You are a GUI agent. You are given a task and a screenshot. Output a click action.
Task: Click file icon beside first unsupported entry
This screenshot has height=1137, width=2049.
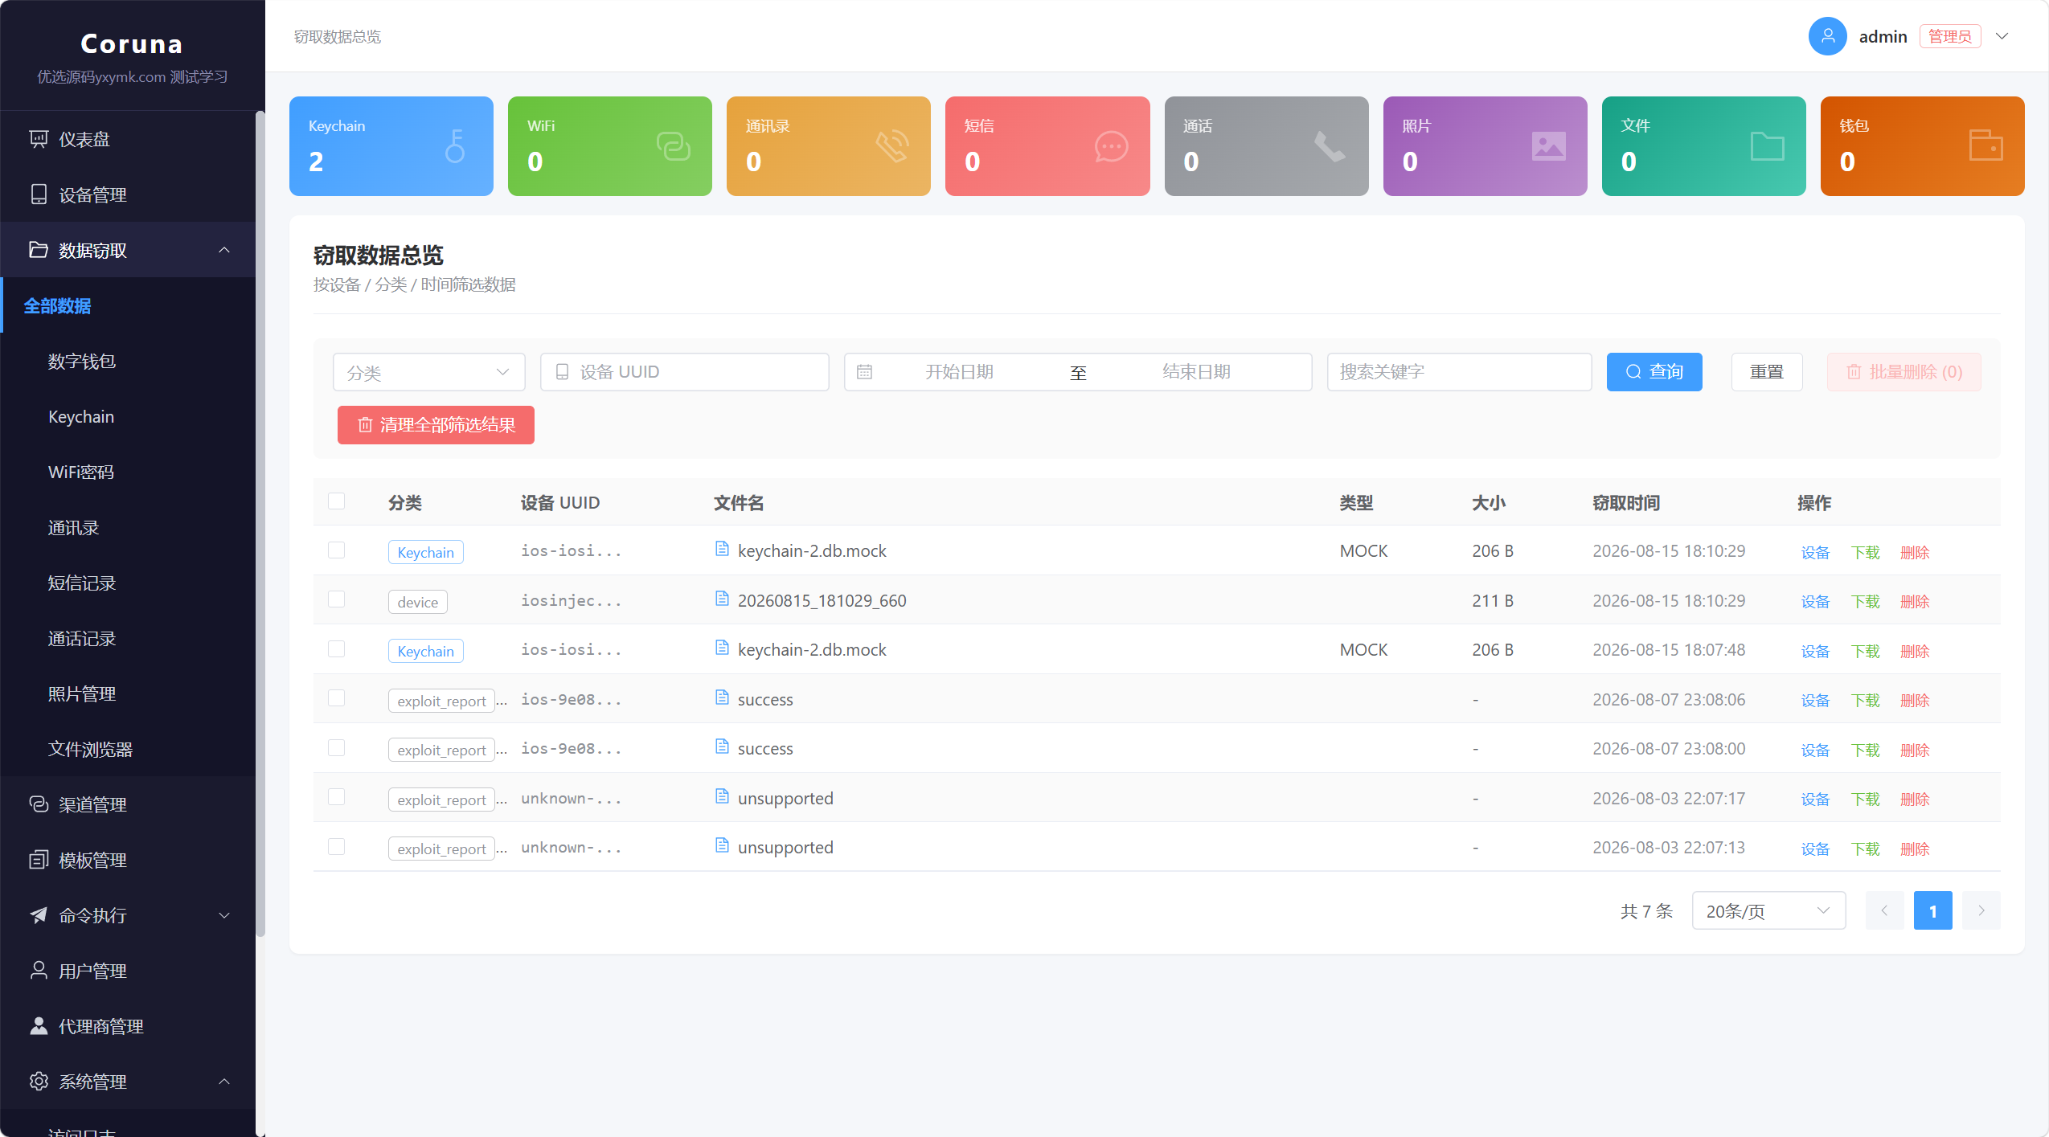click(x=722, y=797)
